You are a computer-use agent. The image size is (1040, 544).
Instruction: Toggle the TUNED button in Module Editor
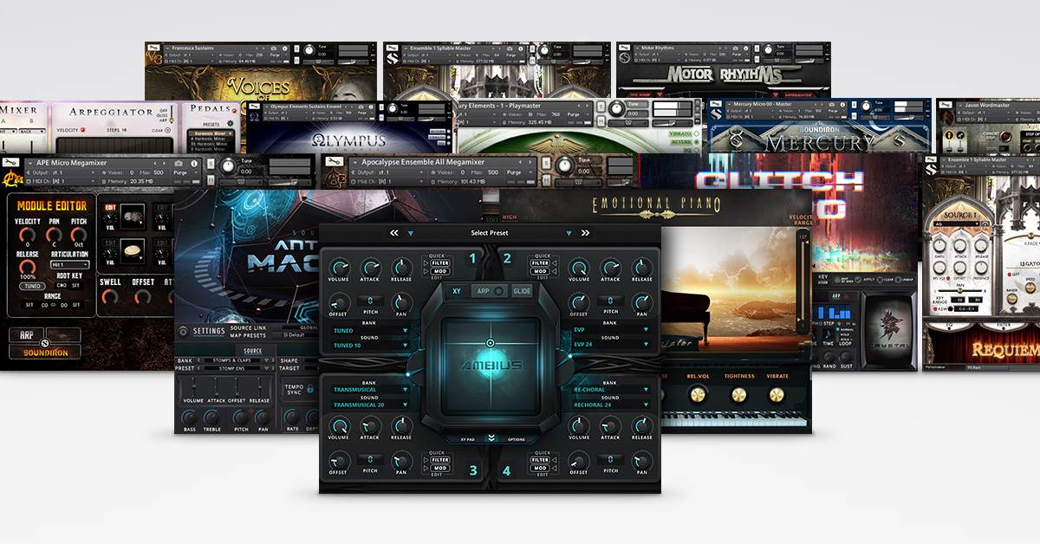(32, 286)
